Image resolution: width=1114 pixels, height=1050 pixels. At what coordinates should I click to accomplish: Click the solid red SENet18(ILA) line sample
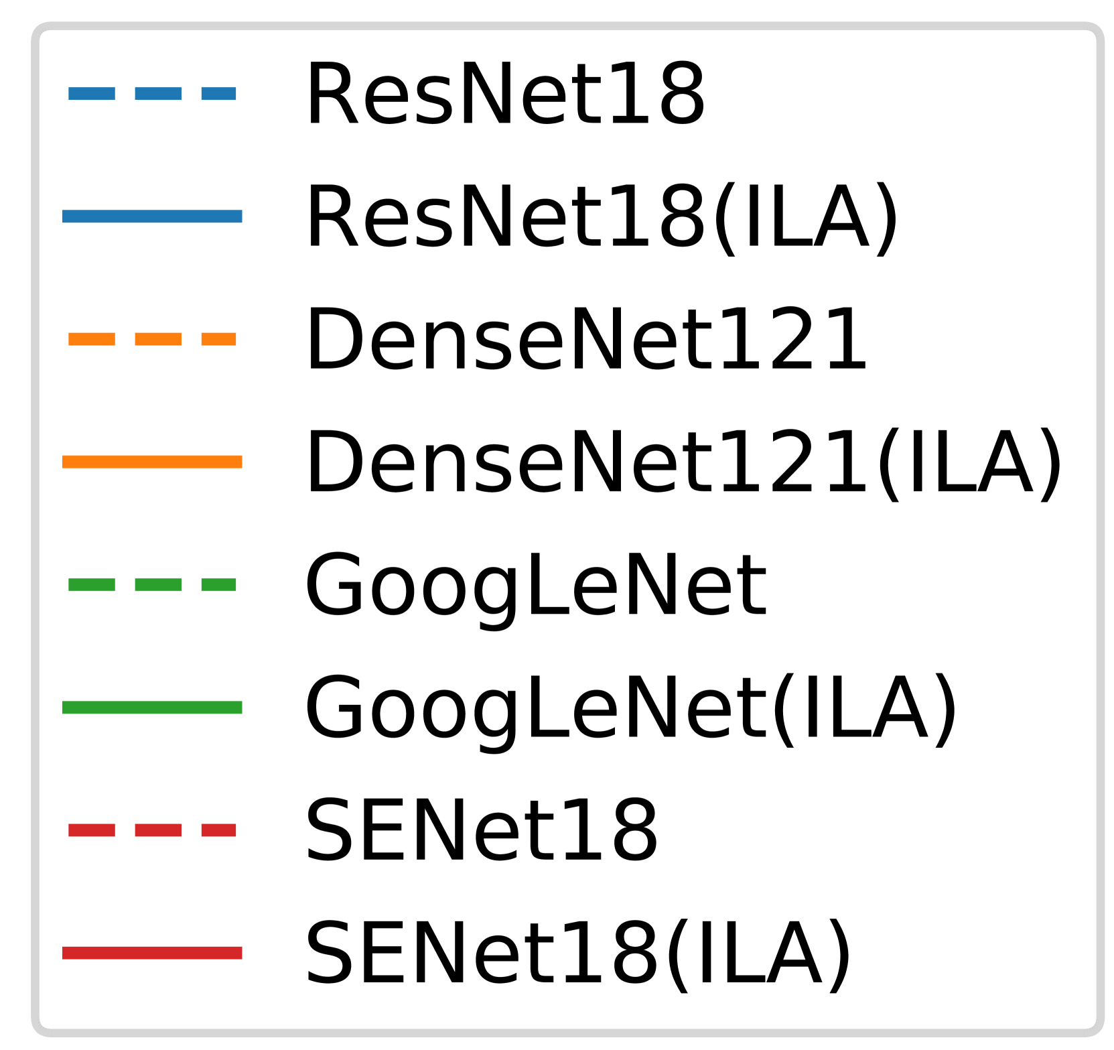click(152, 953)
